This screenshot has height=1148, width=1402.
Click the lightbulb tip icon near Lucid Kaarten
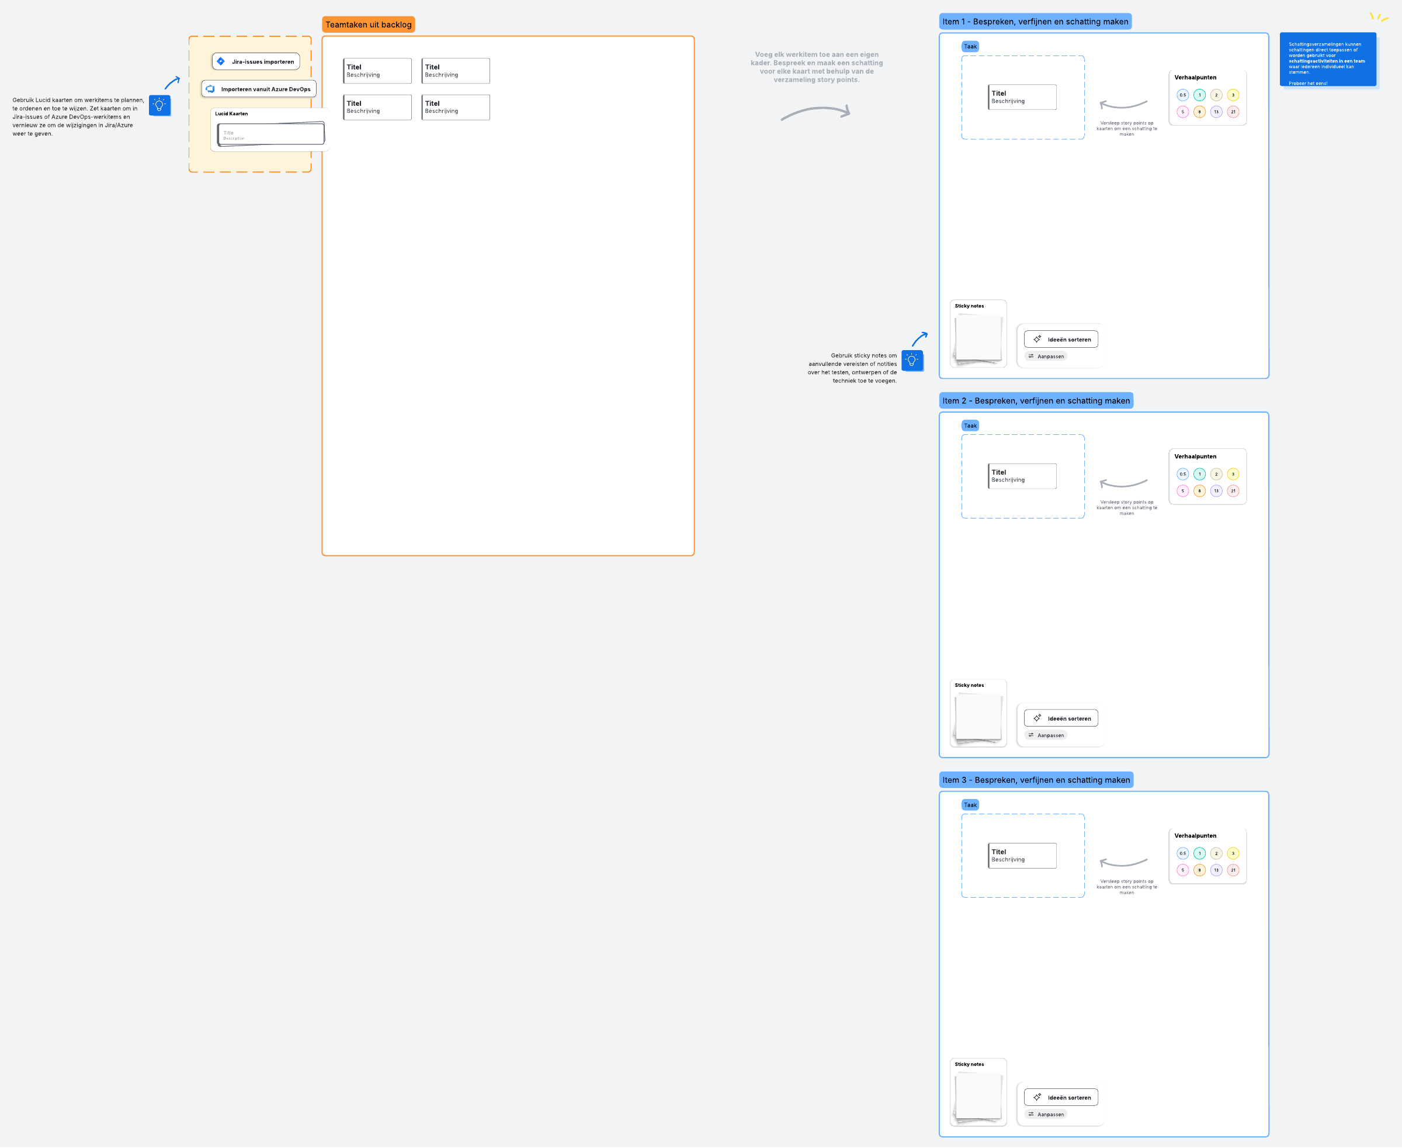159,105
